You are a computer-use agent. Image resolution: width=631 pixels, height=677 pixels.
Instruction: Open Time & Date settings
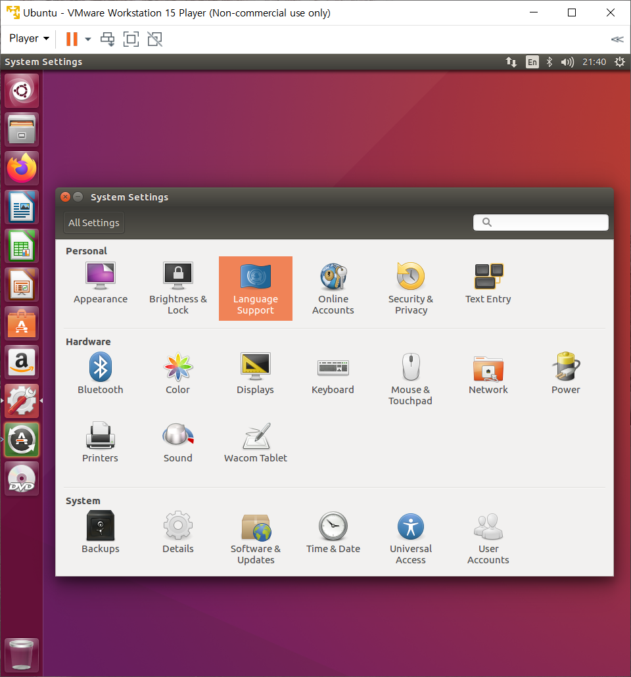point(333,532)
